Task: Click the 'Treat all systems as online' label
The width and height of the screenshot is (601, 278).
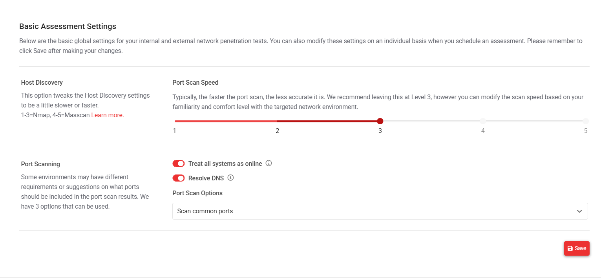Action: (x=225, y=164)
